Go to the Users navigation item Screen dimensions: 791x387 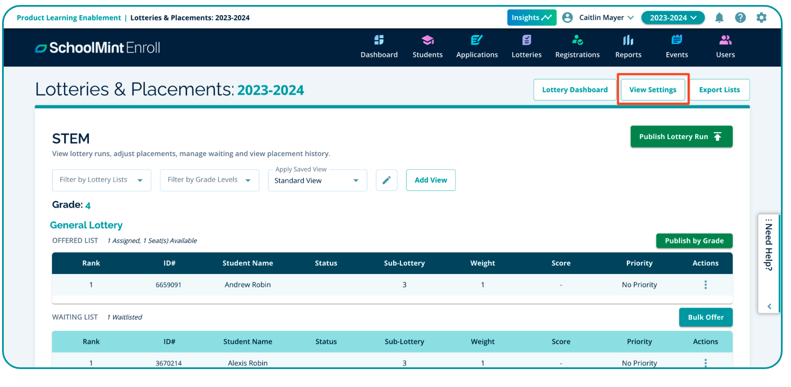pyautogui.click(x=725, y=46)
